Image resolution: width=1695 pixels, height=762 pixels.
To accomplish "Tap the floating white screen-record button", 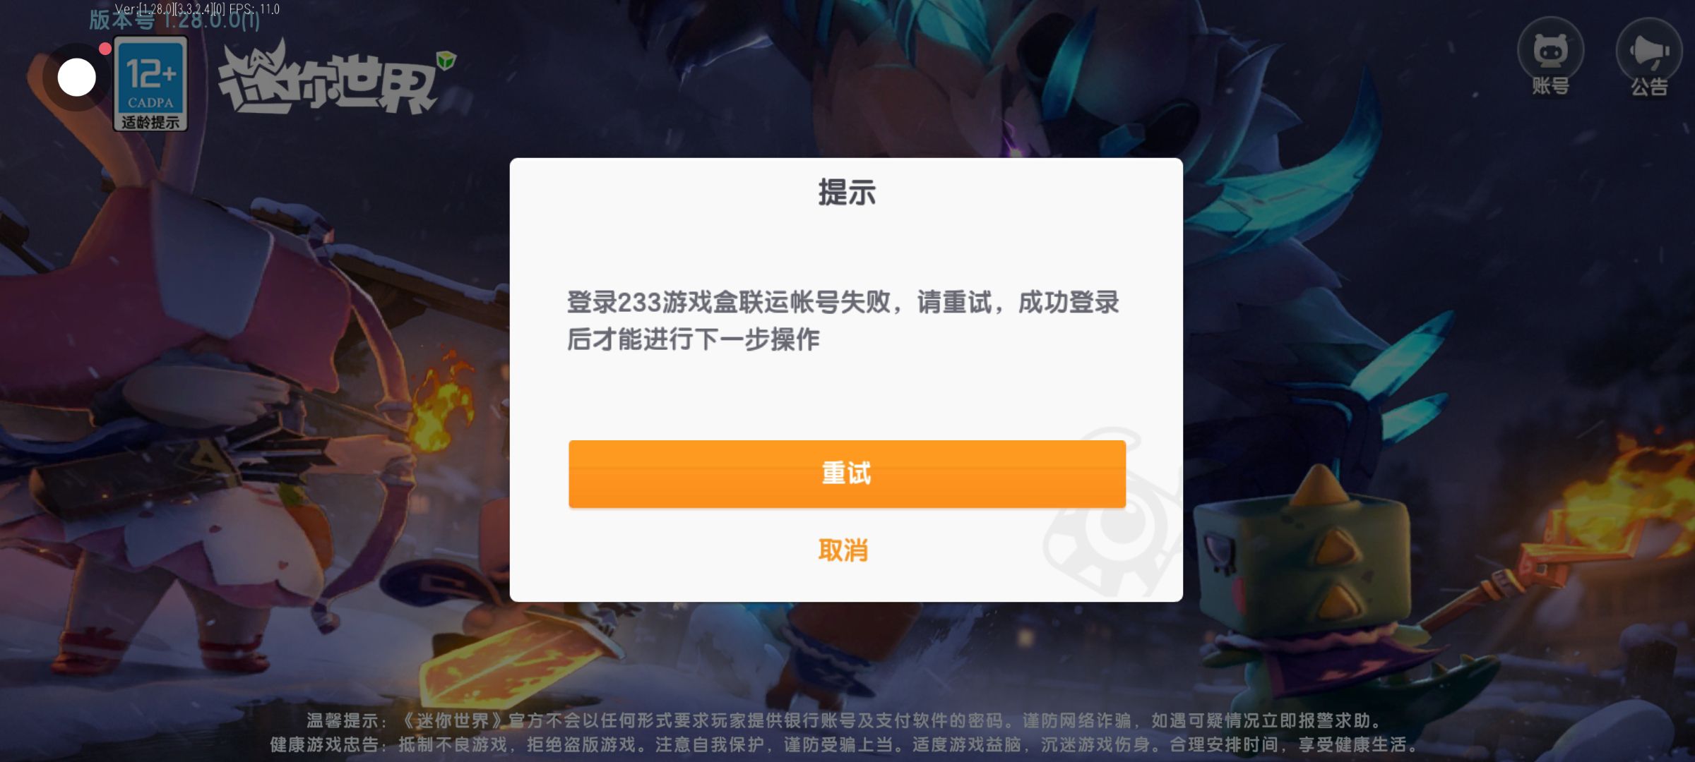I will pos(76,77).
